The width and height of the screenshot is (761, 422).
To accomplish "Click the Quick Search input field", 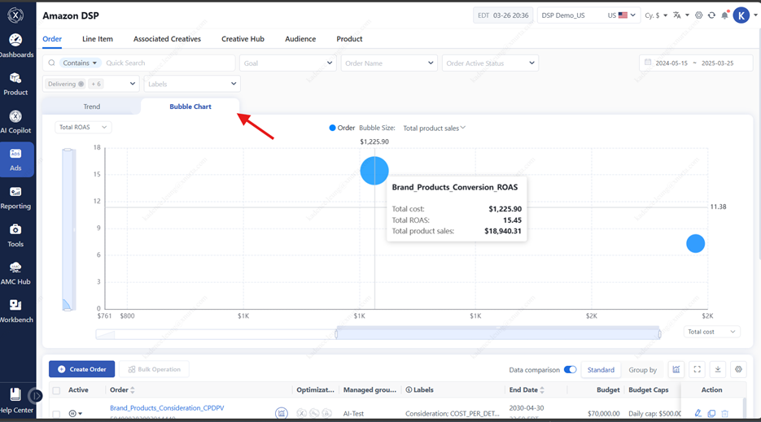I will (168, 63).
